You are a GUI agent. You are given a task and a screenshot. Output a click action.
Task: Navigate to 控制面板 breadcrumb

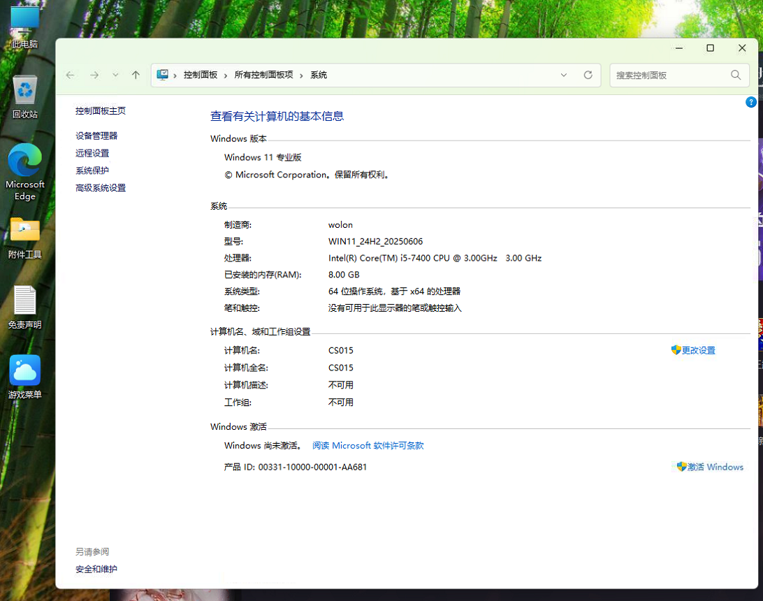201,75
